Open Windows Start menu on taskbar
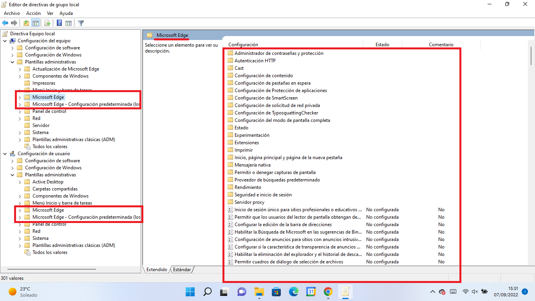Viewport: 535px width, 301px height. (190, 292)
